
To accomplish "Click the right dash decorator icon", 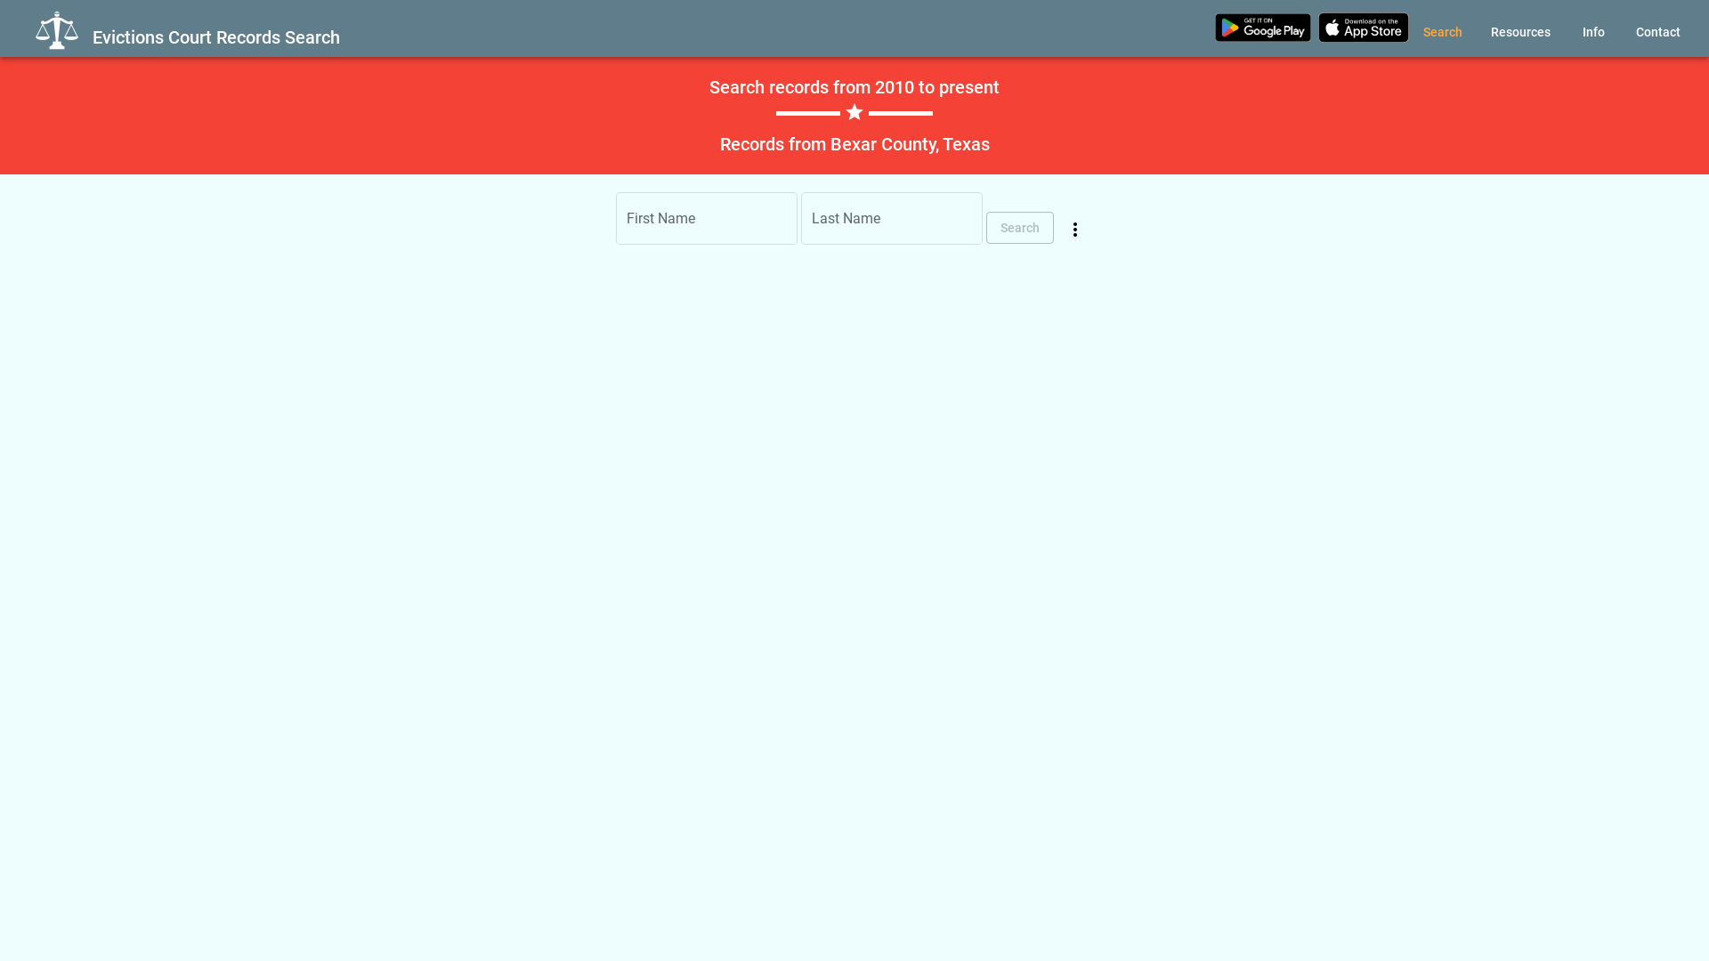I will [900, 111].
